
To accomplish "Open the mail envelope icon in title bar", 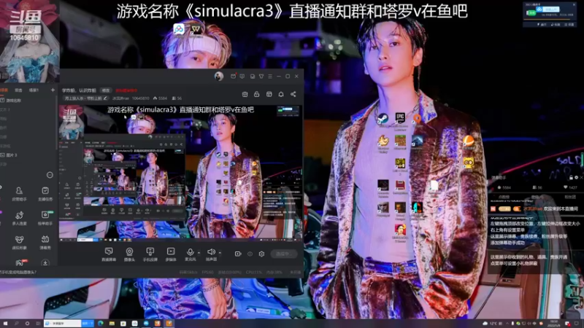I will point(233,77).
